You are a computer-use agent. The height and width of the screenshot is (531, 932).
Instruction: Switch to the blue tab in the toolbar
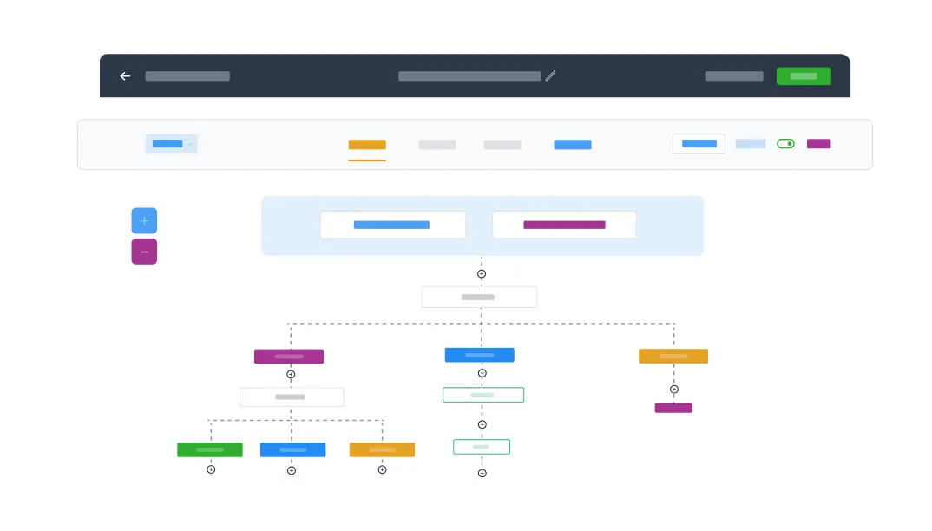coord(573,145)
